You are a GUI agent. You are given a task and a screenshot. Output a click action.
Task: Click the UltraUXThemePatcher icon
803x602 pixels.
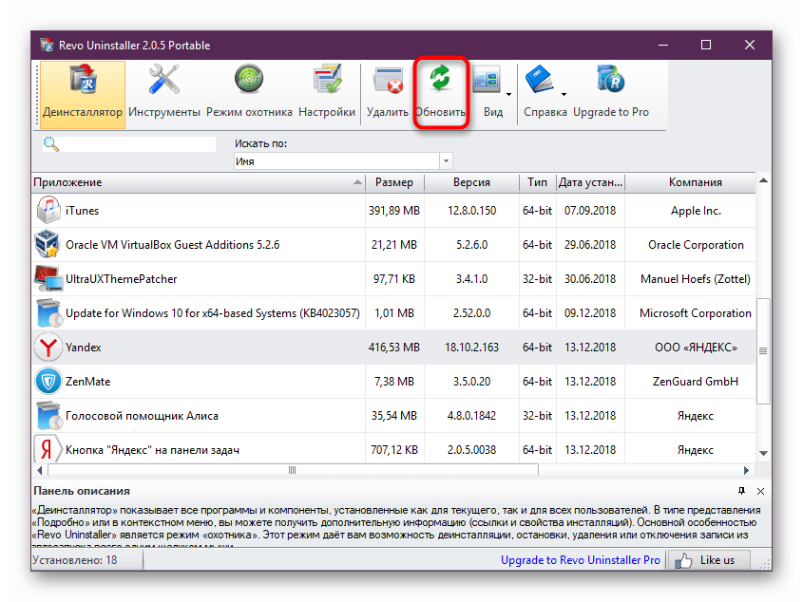pyautogui.click(x=48, y=279)
